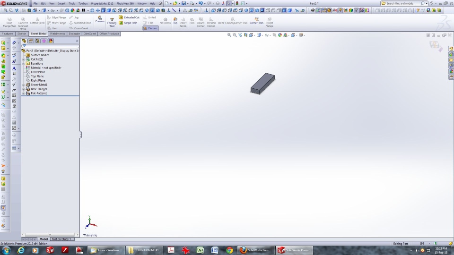Open the Corners flyout dropdown
454x255 pixels.
(x=100, y=29)
